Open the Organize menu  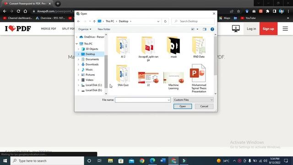coord(85,29)
